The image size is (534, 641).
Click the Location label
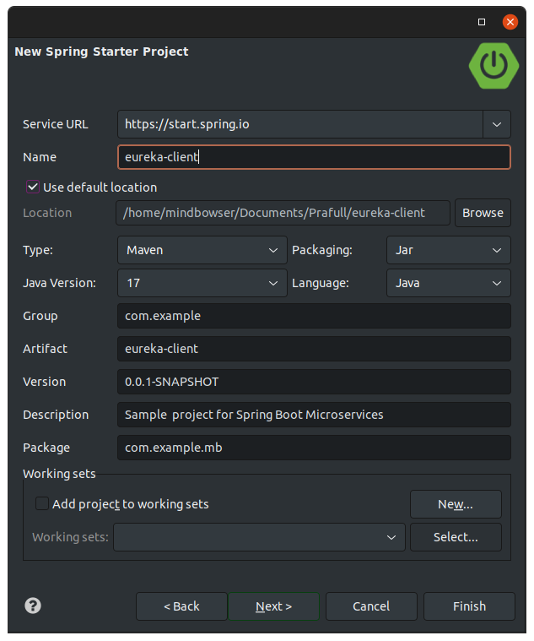pos(47,213)
